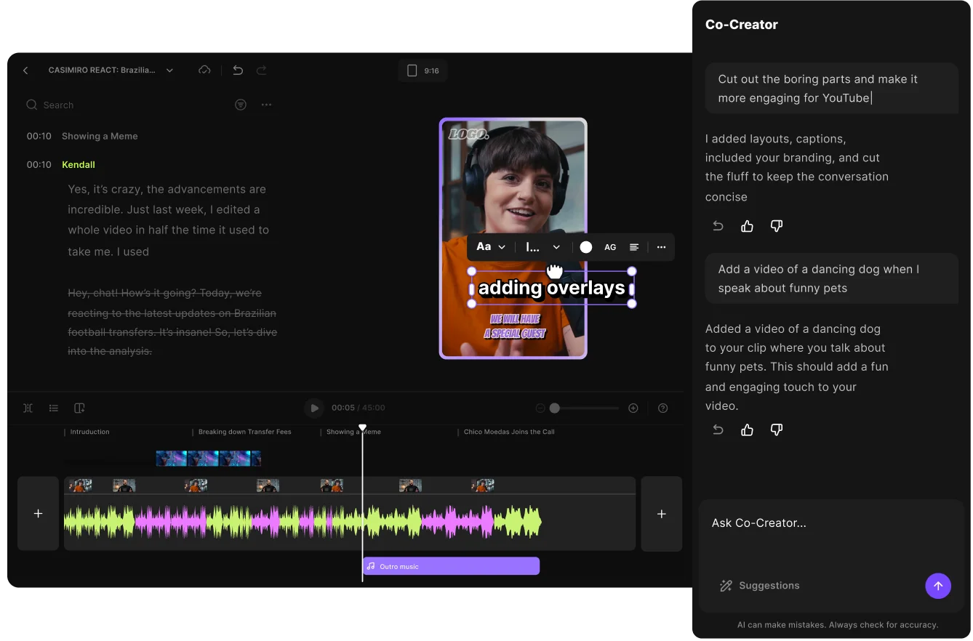This screenshot has height=641, width=973.
Task: Undo Co-Creator's first response about layouts
Action: click(x=718, y=226)
